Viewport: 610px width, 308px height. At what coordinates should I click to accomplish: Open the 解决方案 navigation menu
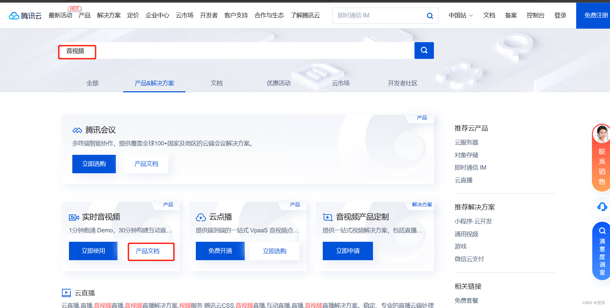point(109,15)
